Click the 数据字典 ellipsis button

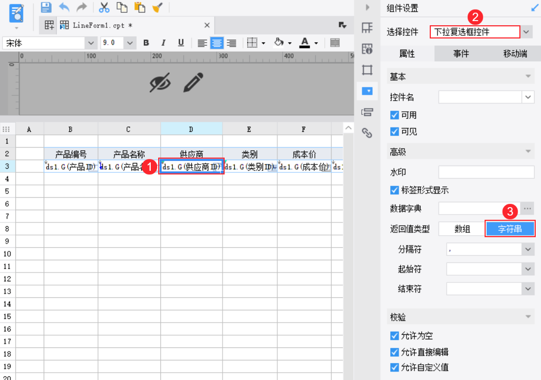coord(527,209)
